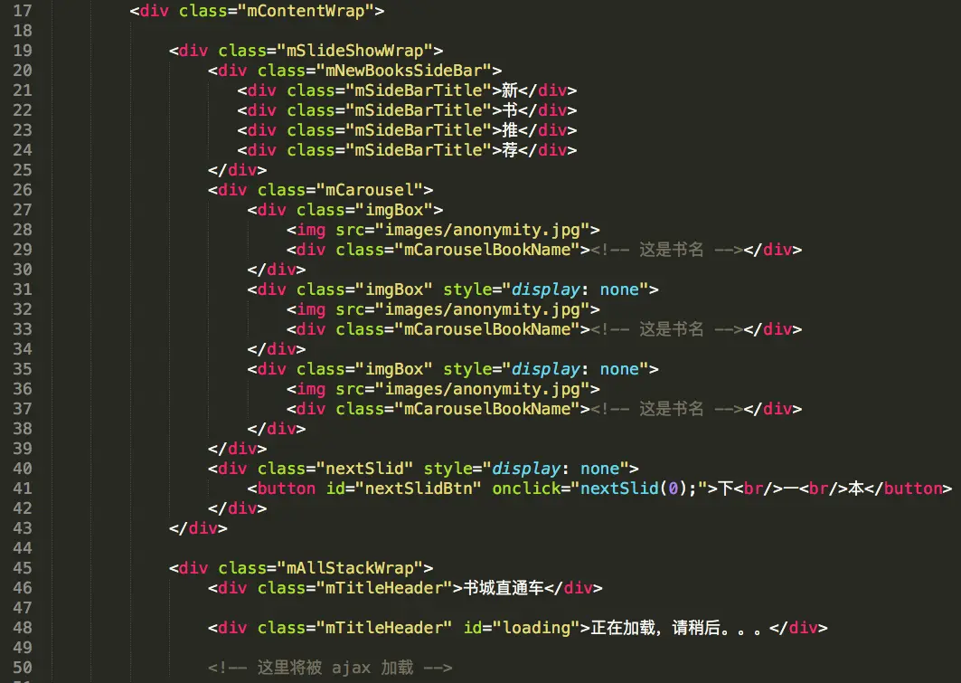Click line number 49 in gutter
961x683 pixels.
coord(23,648)
